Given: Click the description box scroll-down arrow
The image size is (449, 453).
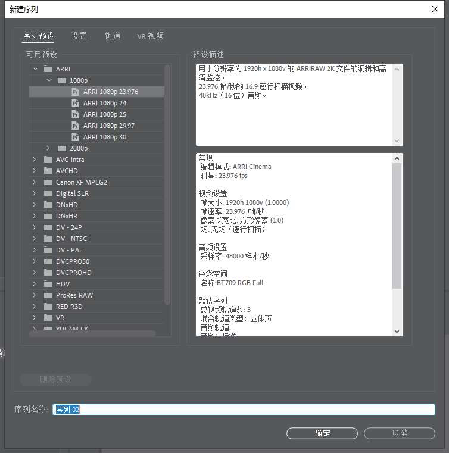Looking at the screenshot, I should point(397,141).
